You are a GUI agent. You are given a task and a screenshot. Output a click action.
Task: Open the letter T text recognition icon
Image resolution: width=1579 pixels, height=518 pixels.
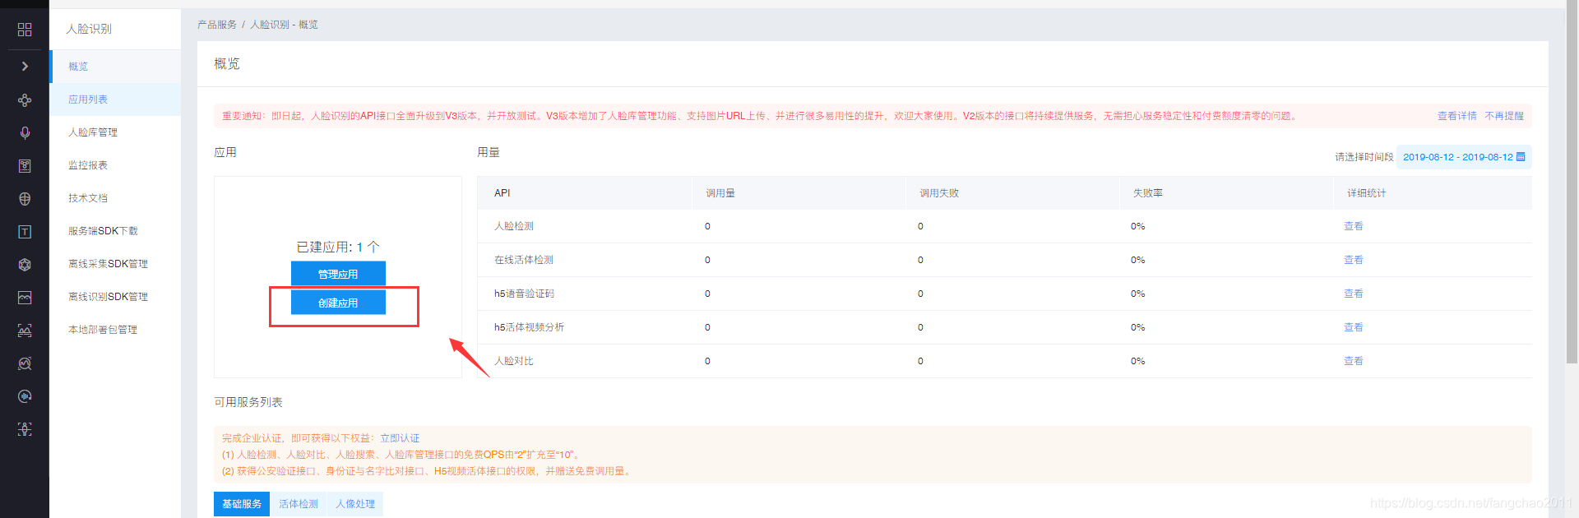[25, 232]
